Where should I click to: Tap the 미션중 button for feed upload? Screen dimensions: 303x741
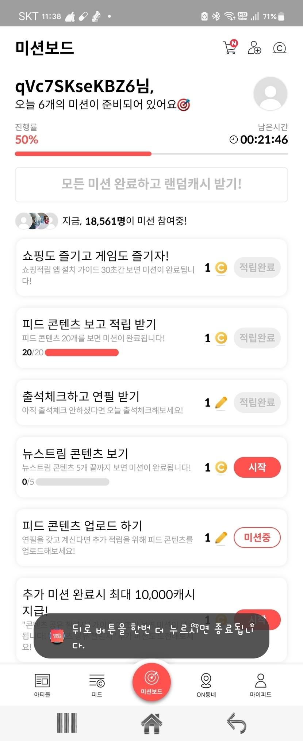tap(257, 537)
